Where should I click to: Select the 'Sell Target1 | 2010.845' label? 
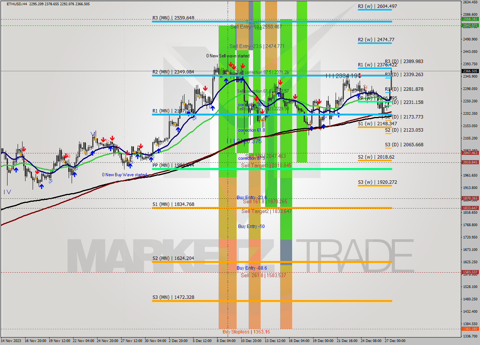coord(266,165)
